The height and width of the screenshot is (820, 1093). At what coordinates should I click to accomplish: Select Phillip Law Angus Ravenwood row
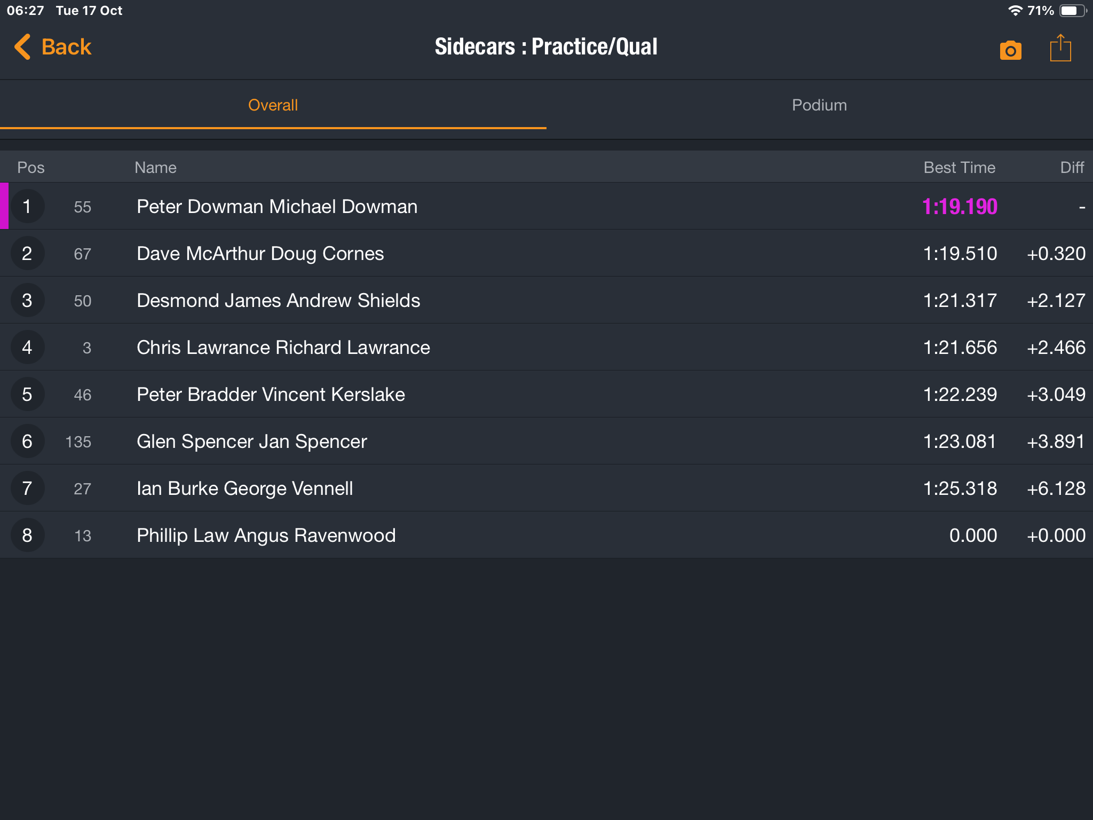click(266, 535)
